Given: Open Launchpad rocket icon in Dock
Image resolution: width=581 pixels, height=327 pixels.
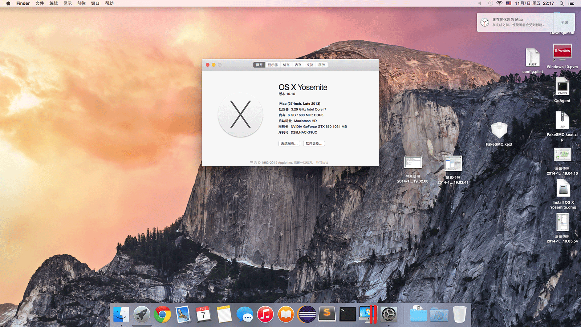Looking at the screenshot, I should (x=142, y=314).
